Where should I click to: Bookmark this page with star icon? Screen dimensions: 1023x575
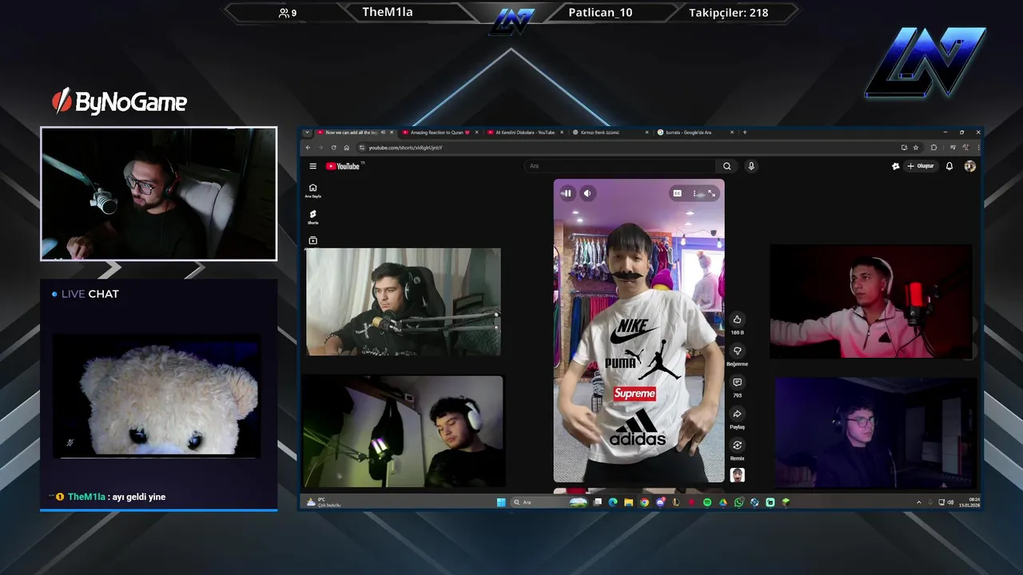coord(916,148)
